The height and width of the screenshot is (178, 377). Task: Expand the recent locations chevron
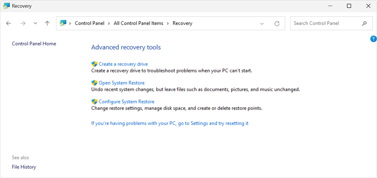point(35,23)
